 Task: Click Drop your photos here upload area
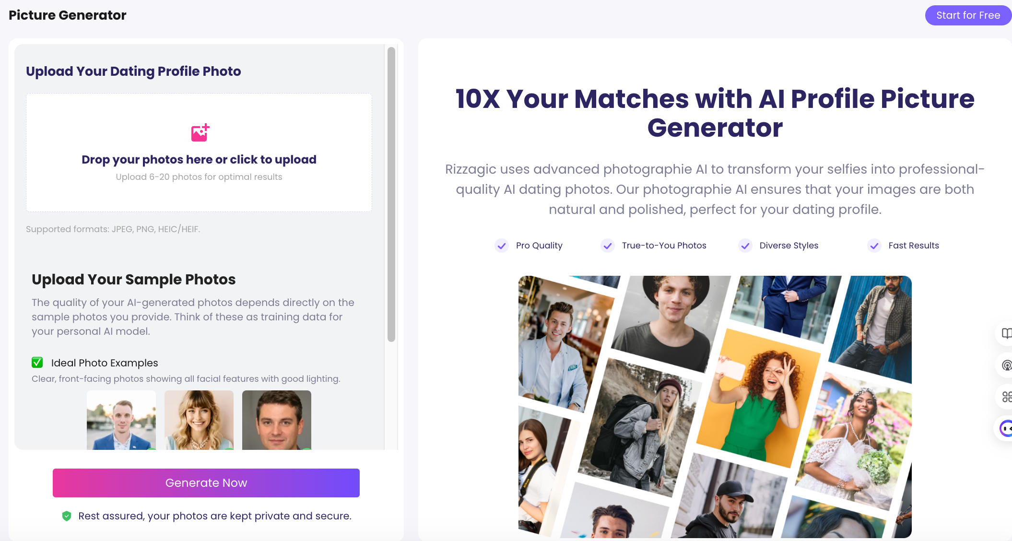(x=199, y=153)
